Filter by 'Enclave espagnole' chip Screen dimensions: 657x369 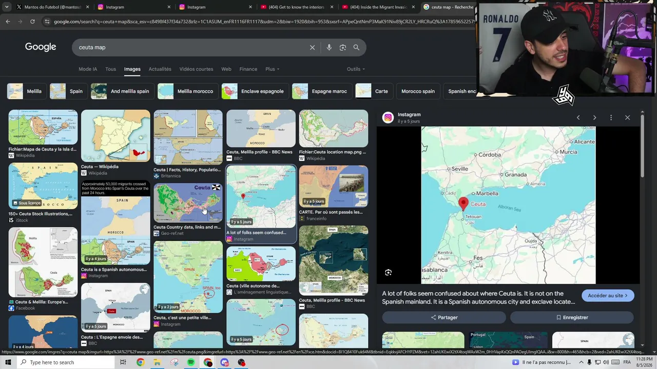click(255, 91)
